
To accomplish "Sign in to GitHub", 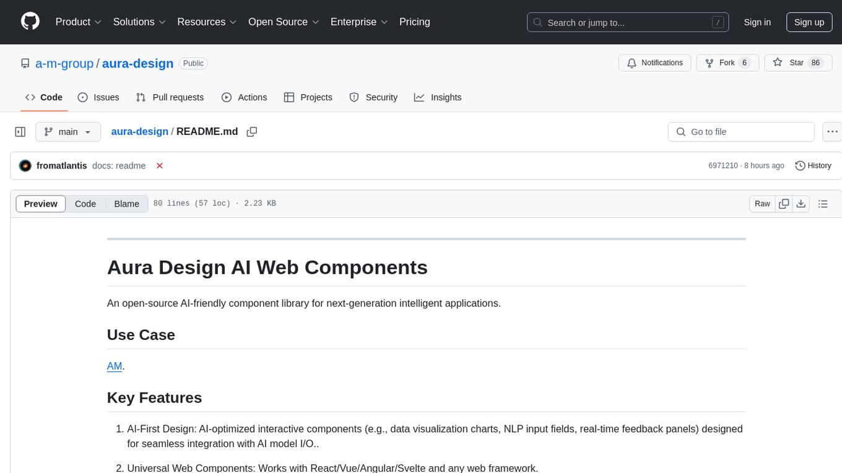I will (757, 22).
